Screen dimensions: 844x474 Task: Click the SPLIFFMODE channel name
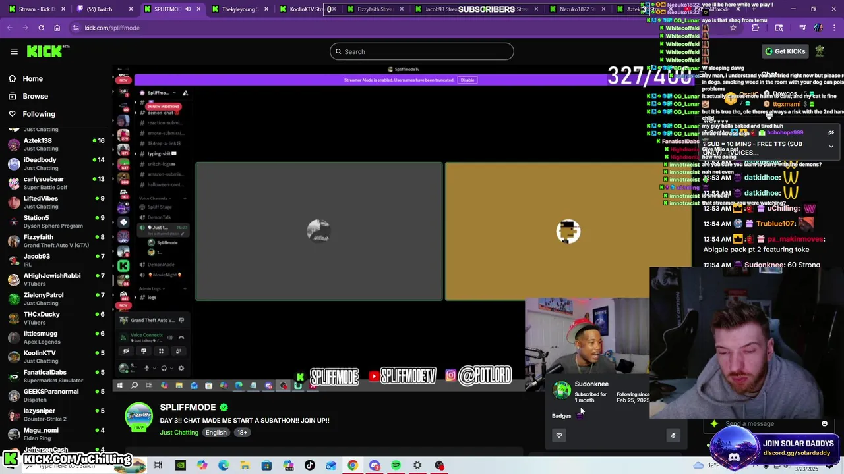188,407
